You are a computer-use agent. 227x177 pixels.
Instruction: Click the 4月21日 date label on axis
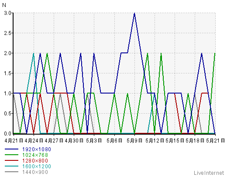(14, 141)
